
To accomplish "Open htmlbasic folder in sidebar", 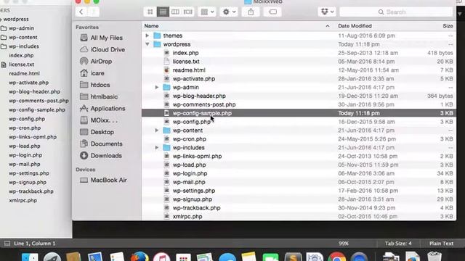I will click(99, 96).
